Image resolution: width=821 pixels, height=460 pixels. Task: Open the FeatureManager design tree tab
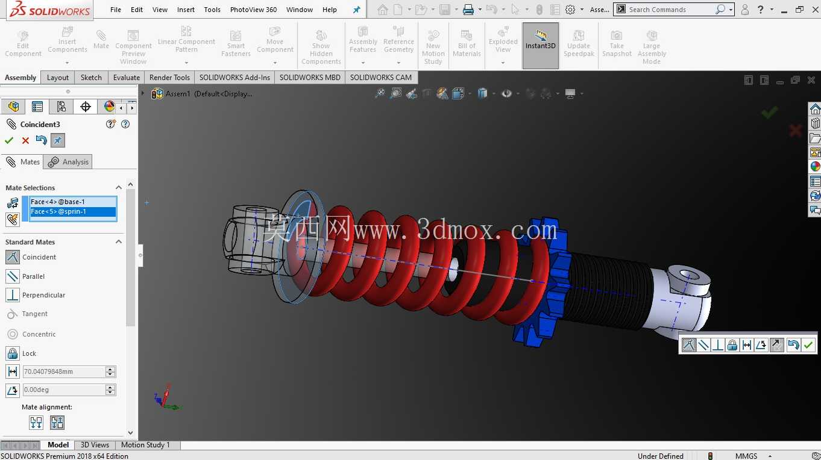click(13, 107)
